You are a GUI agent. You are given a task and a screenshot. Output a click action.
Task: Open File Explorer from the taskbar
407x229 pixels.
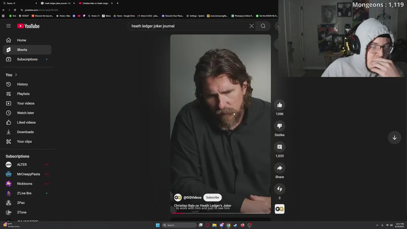[x=214, y=225]
